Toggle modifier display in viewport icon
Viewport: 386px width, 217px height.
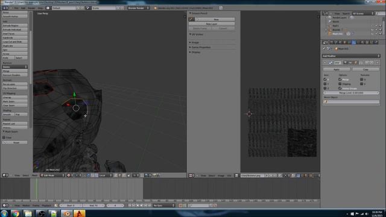point(350,63)
